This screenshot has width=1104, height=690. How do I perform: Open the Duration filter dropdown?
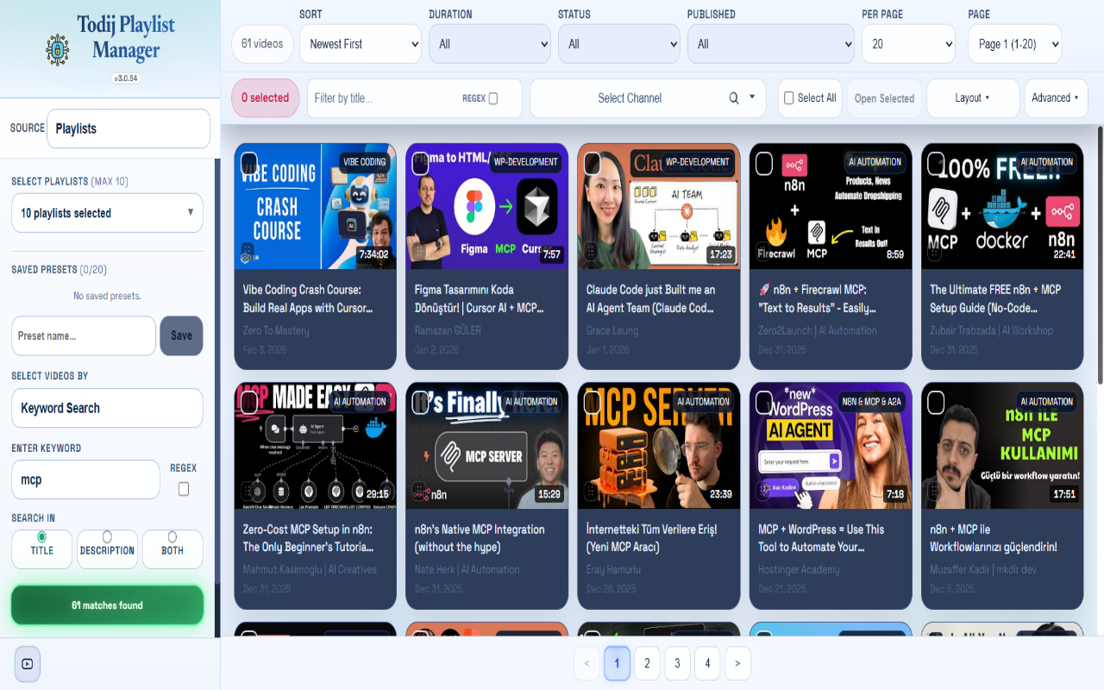pos(490,44)
